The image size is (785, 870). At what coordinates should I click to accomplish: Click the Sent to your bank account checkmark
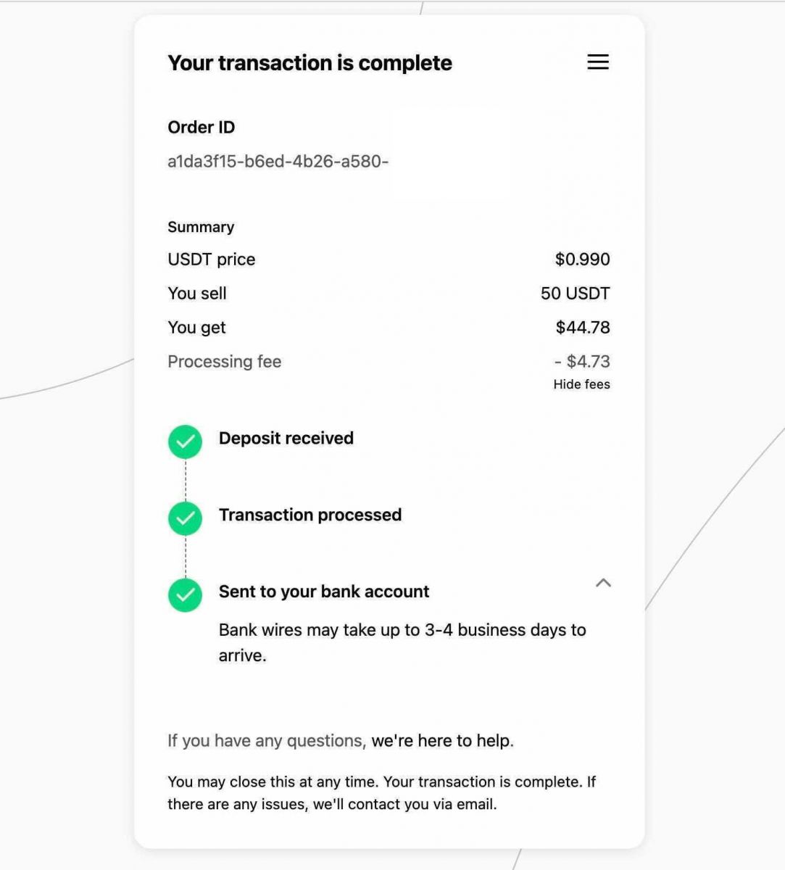[185, 595]
